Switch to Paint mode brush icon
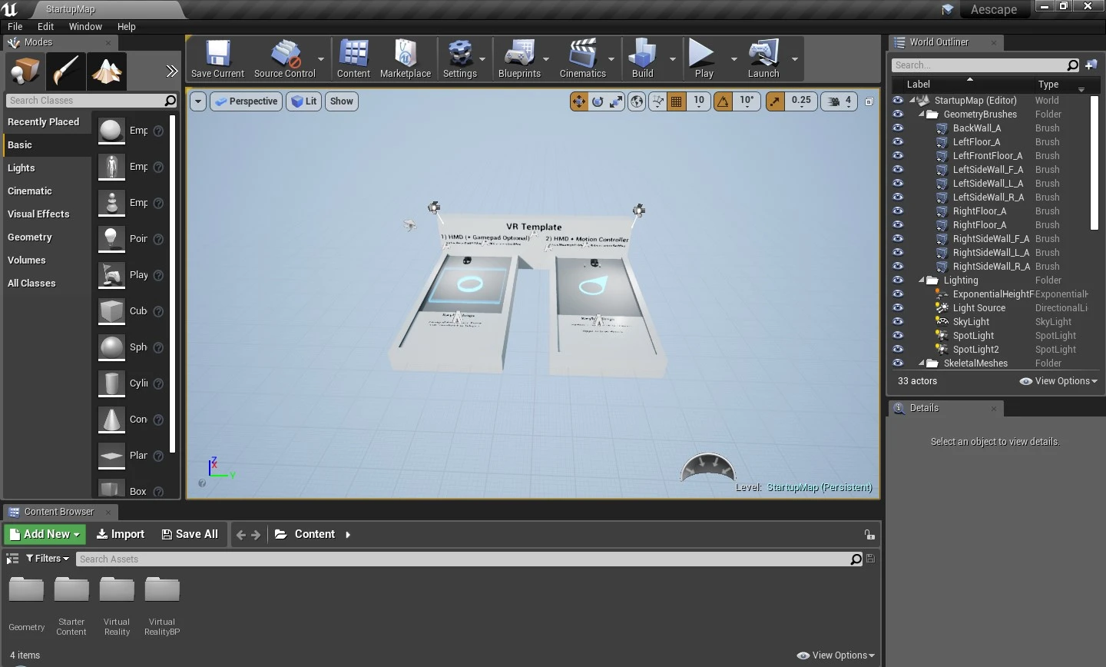This screenshot has width=1106, height=667. click(65, 71)
